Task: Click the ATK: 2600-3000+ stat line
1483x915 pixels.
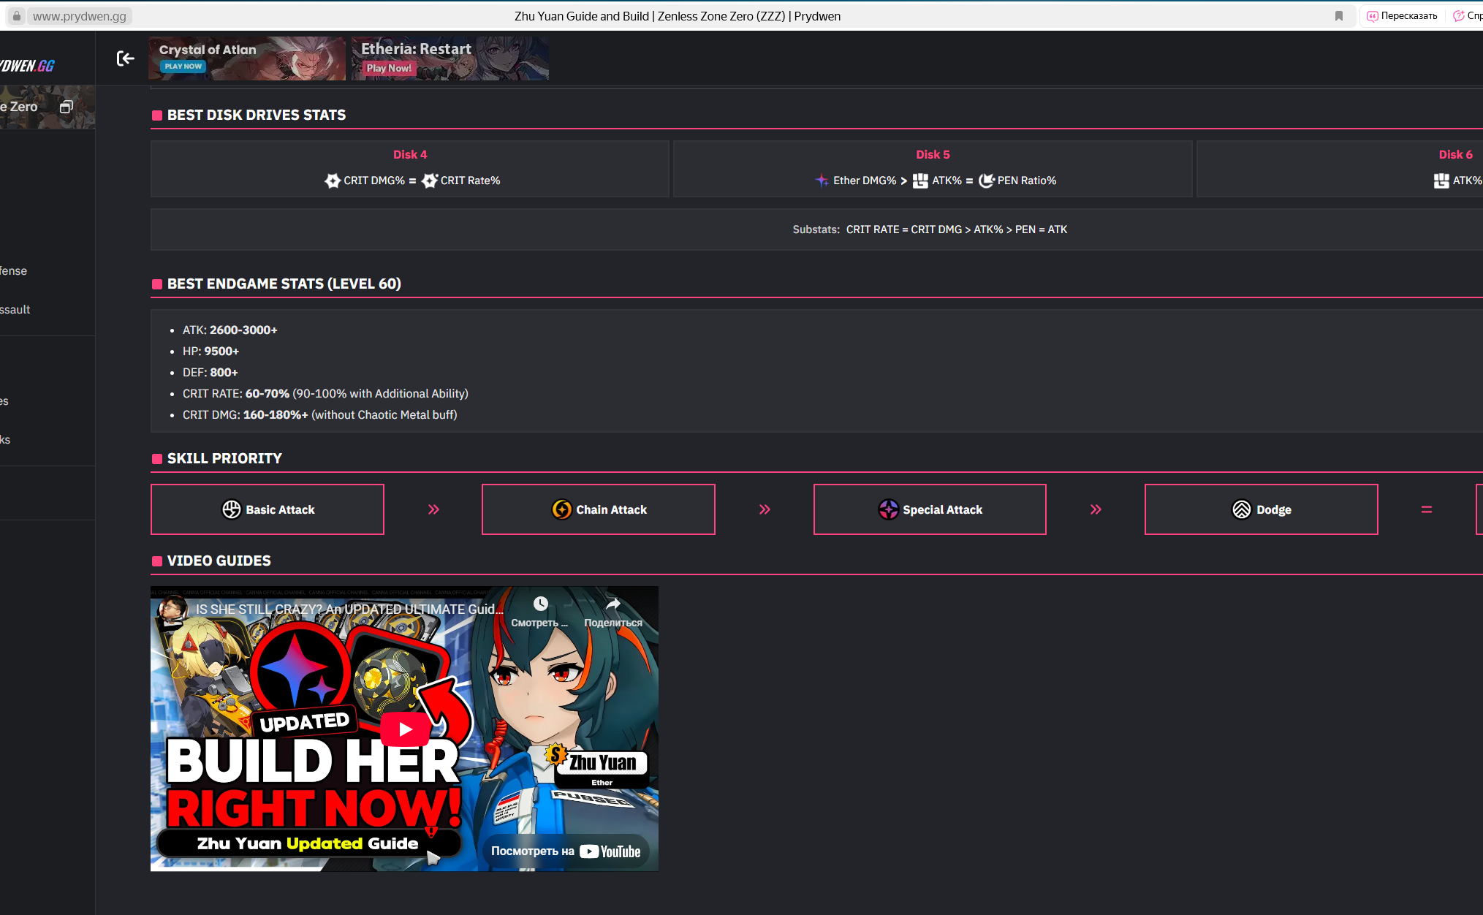Action: pyautogui.click(x=230, y=330)
